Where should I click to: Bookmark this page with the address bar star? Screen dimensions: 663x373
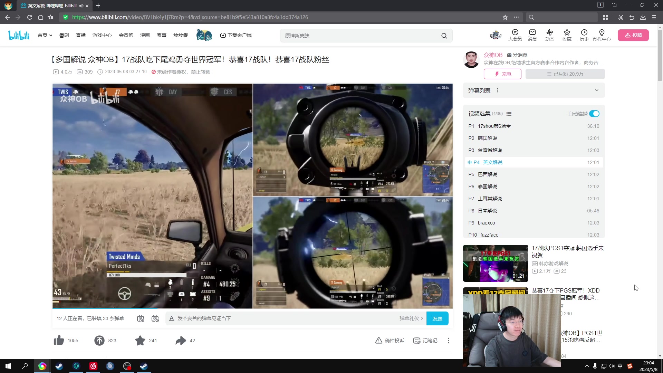click(505, 17)
